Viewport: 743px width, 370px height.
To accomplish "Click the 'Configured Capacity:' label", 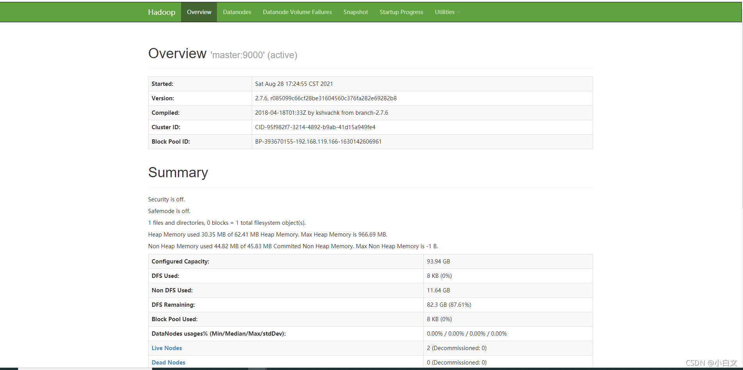I will coord(180,261).
